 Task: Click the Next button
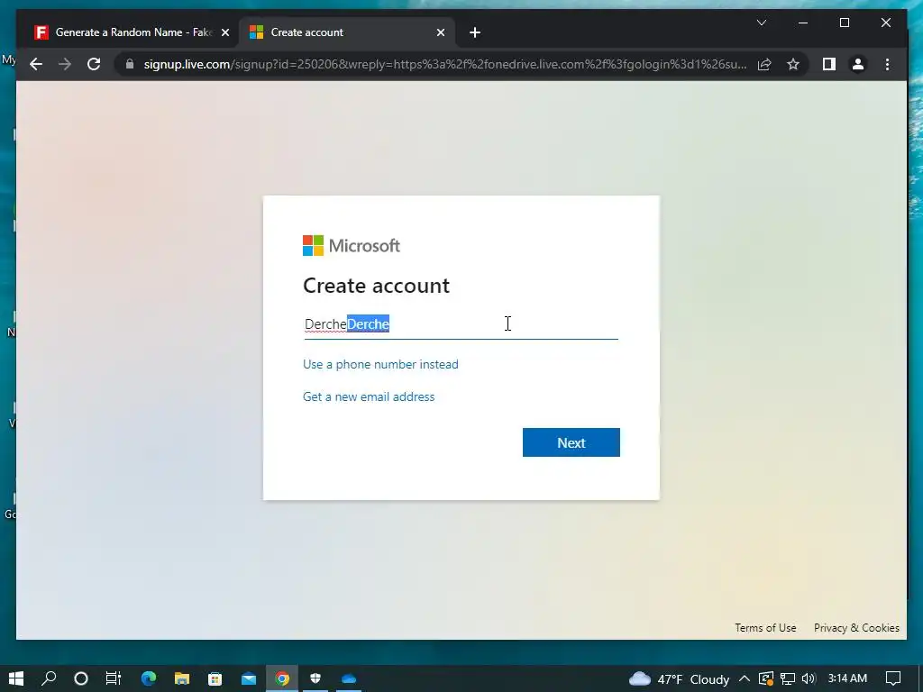571,442
